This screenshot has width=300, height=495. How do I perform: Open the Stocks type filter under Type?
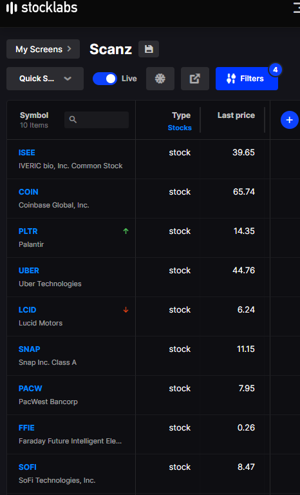(180, 128)
